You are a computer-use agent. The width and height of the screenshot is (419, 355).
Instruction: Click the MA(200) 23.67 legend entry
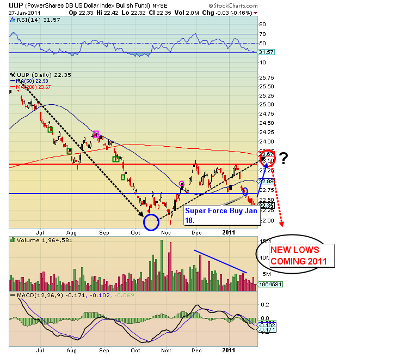(x=33, y=87)
